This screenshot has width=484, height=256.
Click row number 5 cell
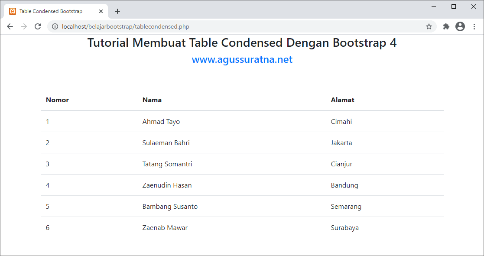click(x=48, y=207)
